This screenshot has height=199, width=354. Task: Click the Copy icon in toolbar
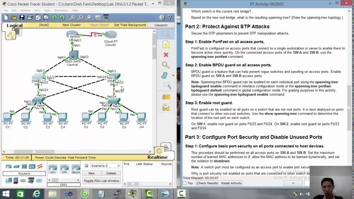point(38,17)
